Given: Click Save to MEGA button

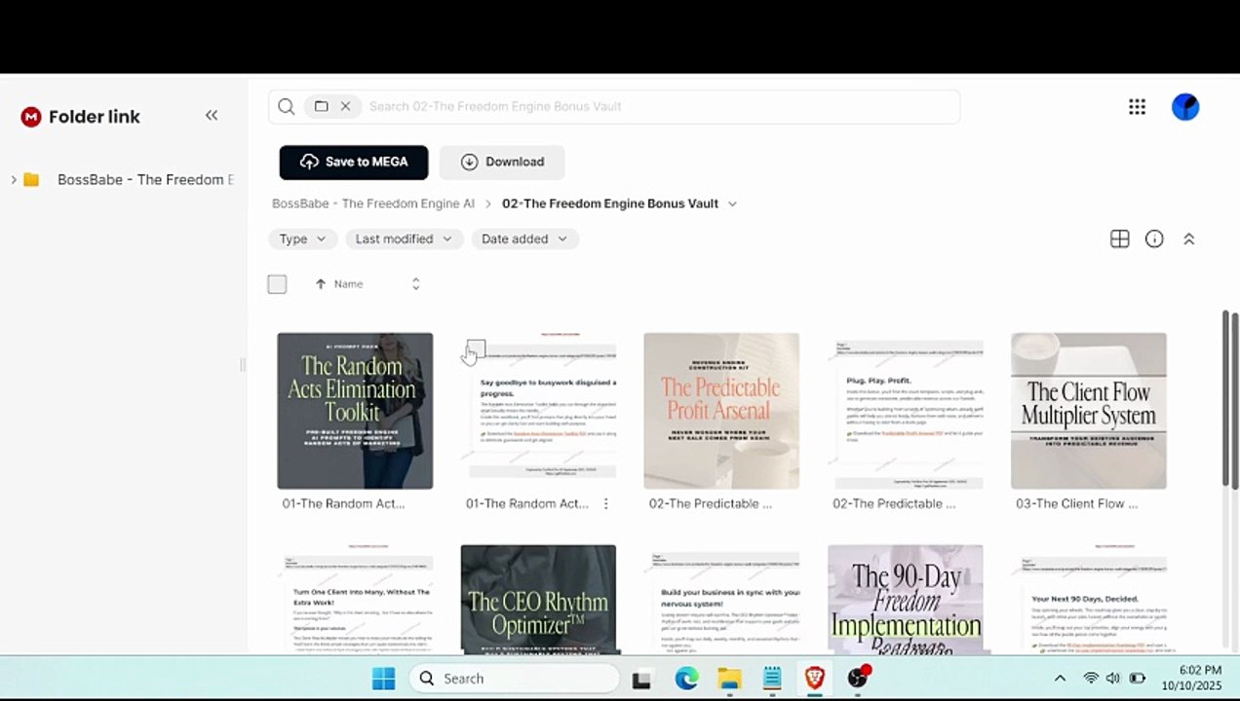Looking at the screenshot, I should [x=354, y=163].
